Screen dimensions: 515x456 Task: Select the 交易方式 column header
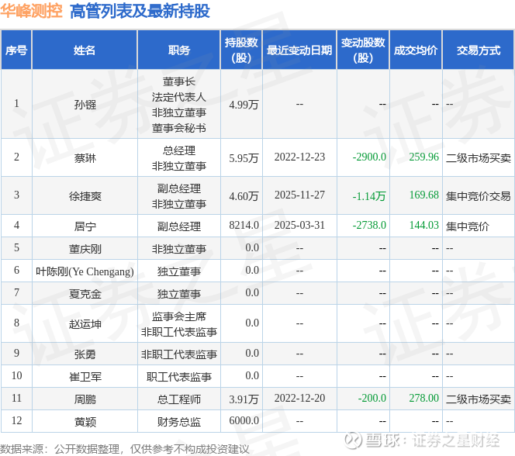[479, 50]
